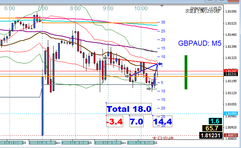Click the 1.81055 price axis label
Image resolution: width=241 pixels, height=148 pixels.
[231, 104]
